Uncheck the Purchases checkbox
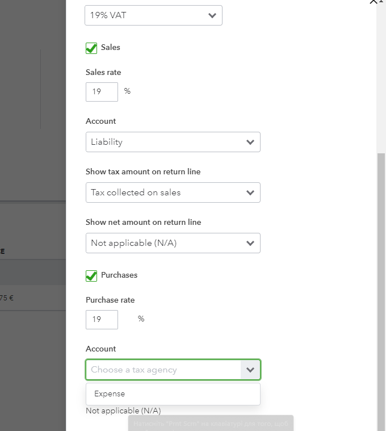This screenshot has height=431, width=386. coord(91,276)
